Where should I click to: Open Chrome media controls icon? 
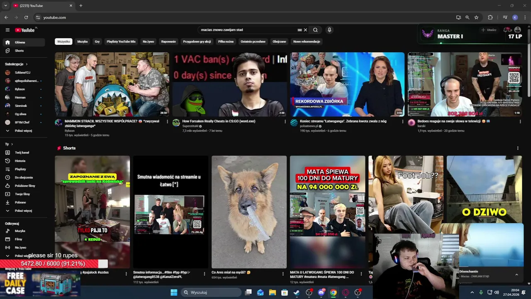[x=505, y=17]
